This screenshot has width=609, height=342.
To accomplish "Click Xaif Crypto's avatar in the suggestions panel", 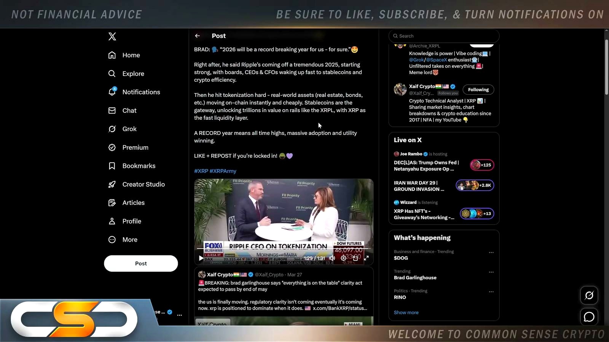I will point(400,89).
